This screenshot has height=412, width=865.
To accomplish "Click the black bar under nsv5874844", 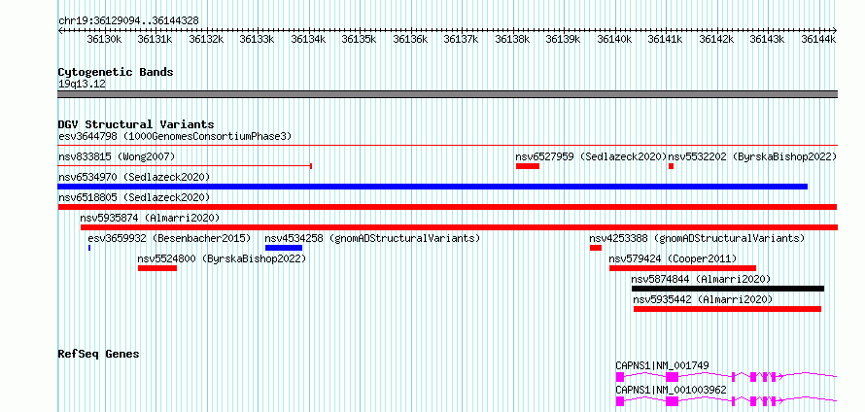I will pos(728,289).
